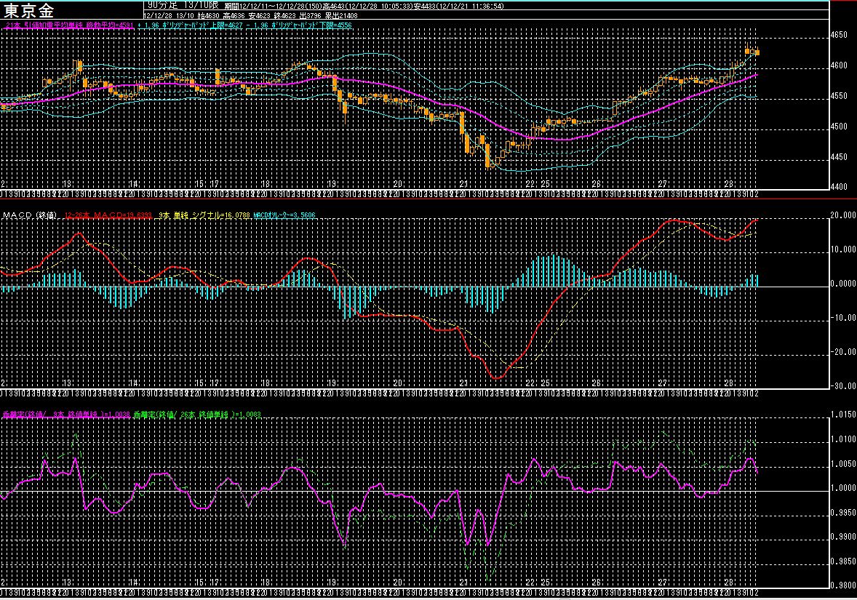Click the 4500 price axis label

(x=839, y=127)
